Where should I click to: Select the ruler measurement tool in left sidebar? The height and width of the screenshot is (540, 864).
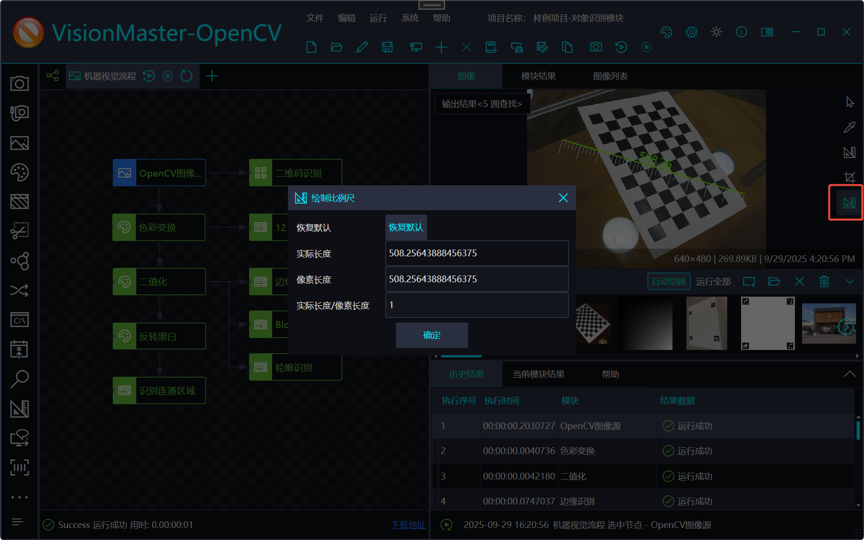pos(20,408)
